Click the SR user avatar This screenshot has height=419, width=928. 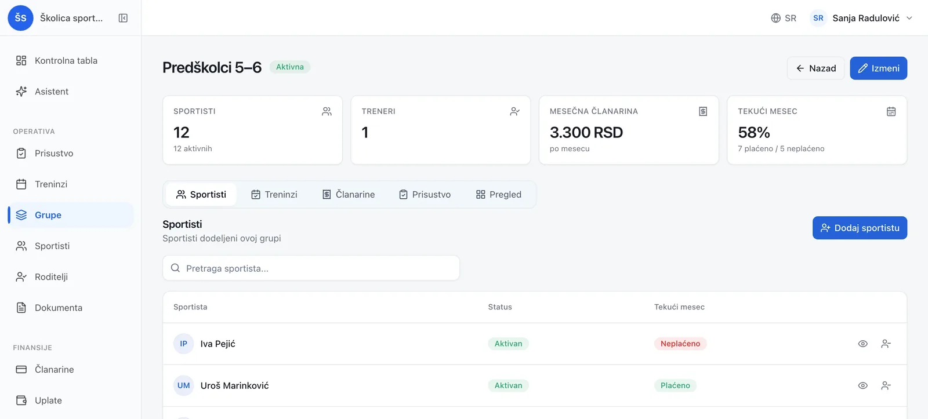(818, 18)
